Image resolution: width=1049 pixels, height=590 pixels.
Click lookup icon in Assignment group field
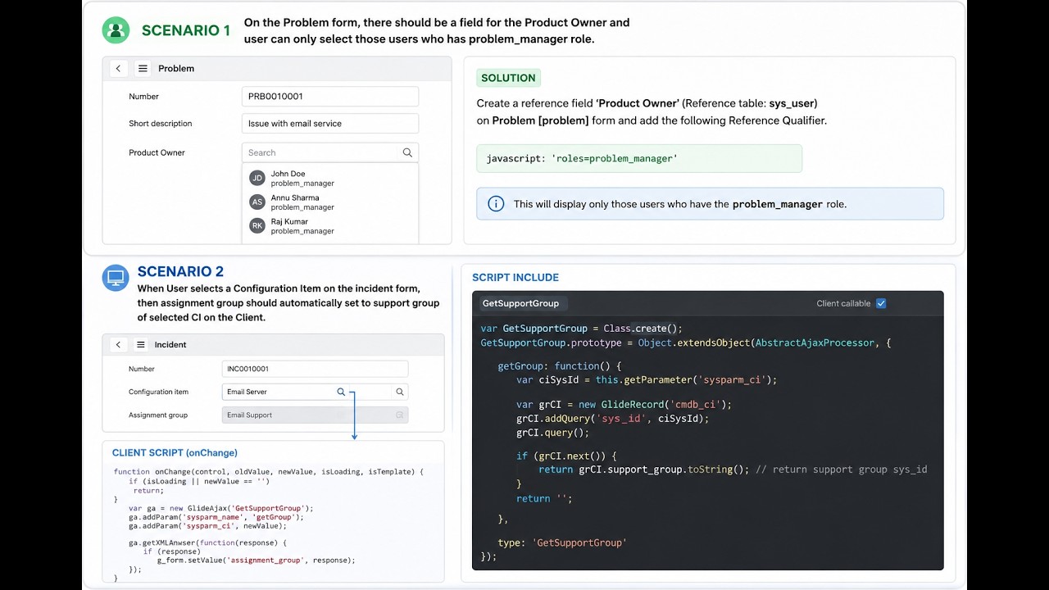(x=400, y=415)
